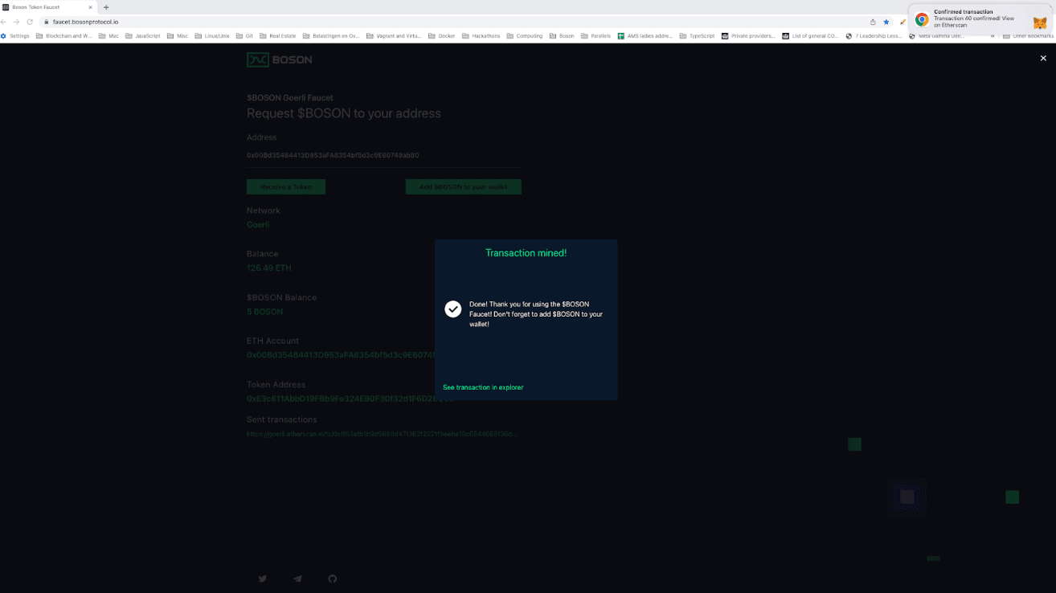Click the address input field
The image size is (1056, 593).
[383, 155]
